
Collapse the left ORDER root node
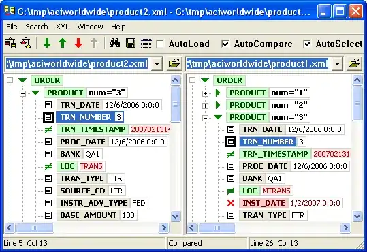pos(10,80)
